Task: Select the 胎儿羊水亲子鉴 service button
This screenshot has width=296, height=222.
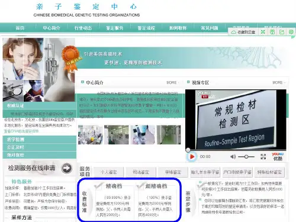Action: click(x=205, y=172)
